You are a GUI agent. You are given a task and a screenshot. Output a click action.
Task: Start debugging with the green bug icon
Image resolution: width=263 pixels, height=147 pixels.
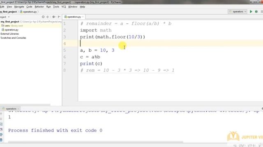256,12
